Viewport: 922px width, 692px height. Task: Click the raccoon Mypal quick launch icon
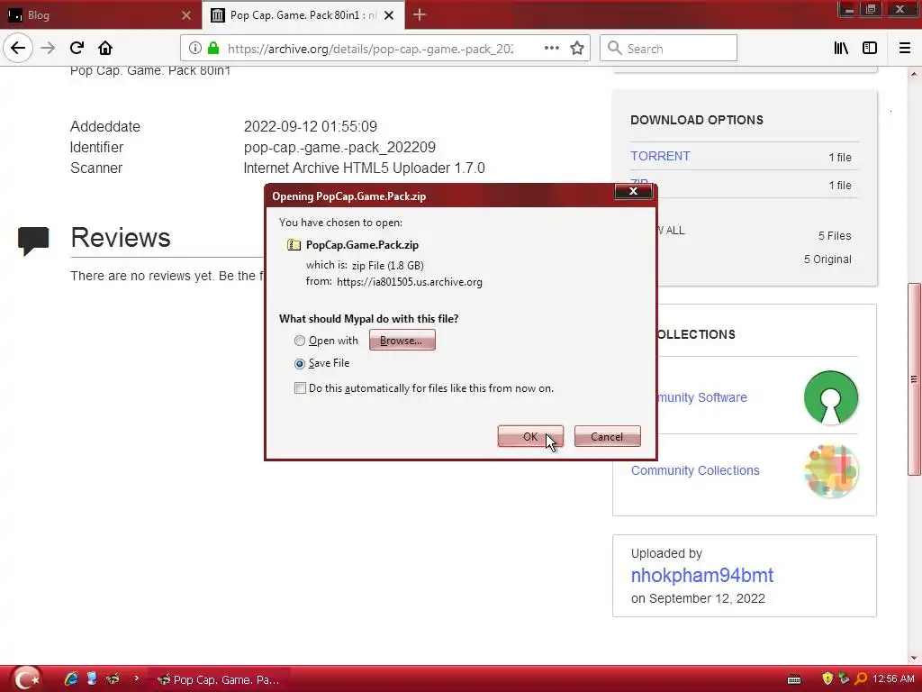coord(113,679)
